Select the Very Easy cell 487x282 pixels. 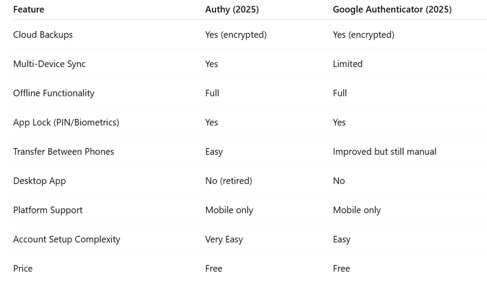[x=224, y=239]
